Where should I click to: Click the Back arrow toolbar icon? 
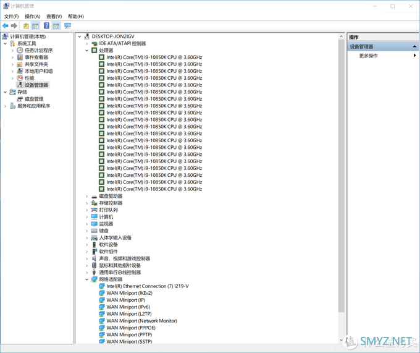(6, 26)
